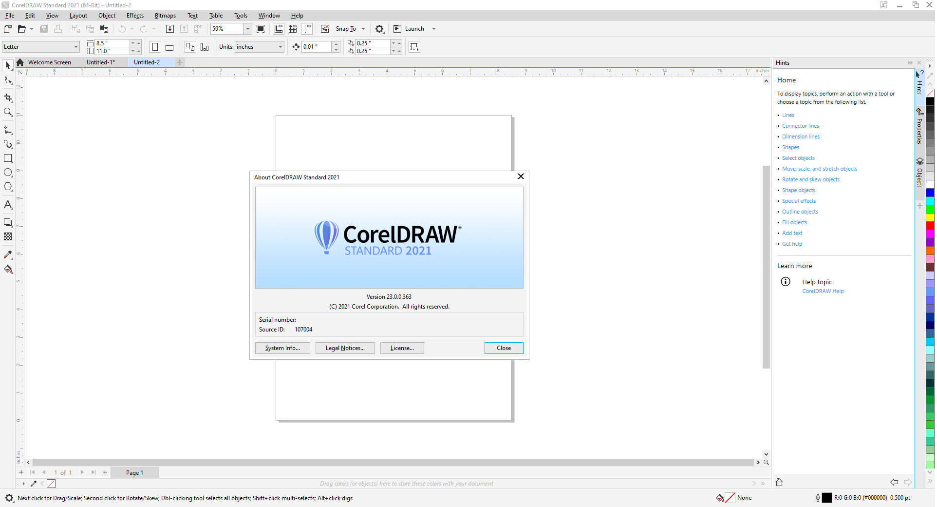Open the Connector lines hint link
This screenshot has width=937, height=507.
click(x=801, y=126)
